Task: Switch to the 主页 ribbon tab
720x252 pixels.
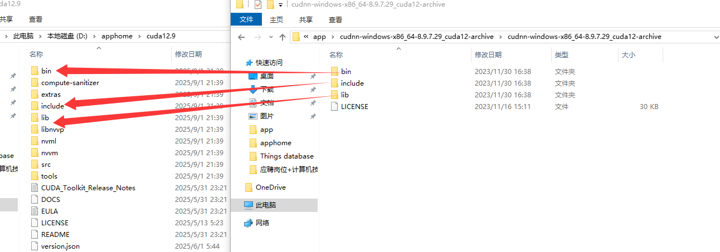Action: tap(276, 19)
